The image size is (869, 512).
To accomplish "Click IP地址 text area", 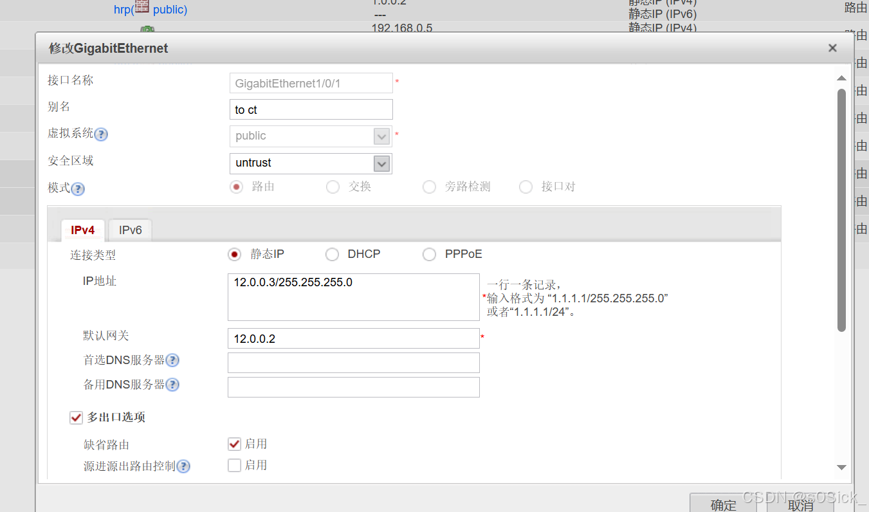I will tap(353, 297).
